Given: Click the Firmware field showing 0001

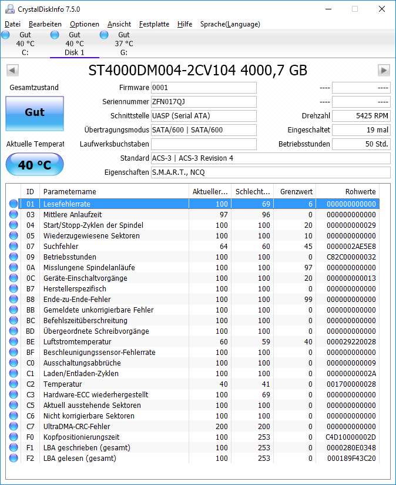Looking at the screenshot, I should (x=204, y=88).
